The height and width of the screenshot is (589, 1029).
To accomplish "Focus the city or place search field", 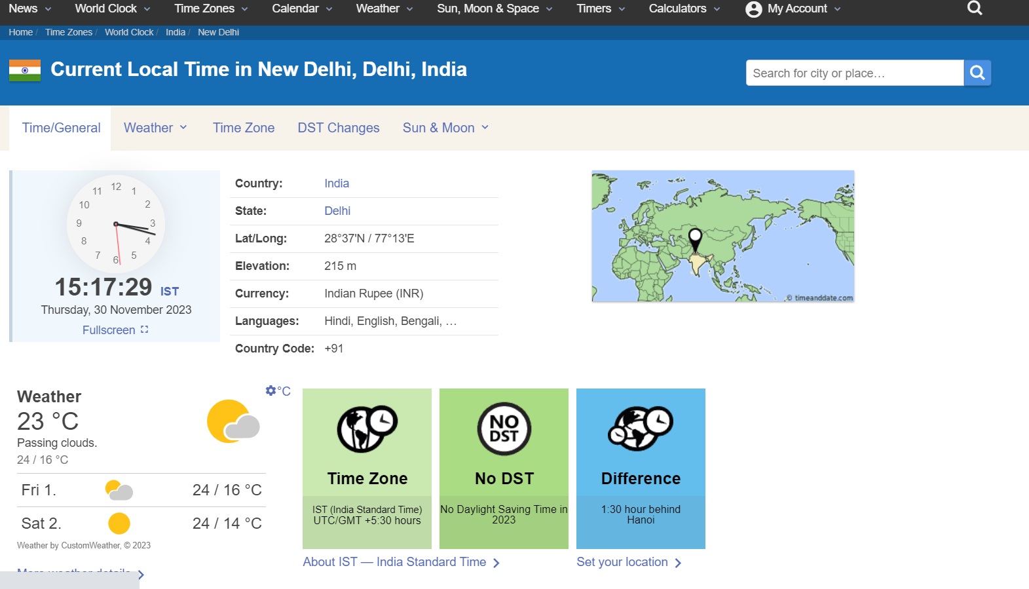I will click(854, 73).
